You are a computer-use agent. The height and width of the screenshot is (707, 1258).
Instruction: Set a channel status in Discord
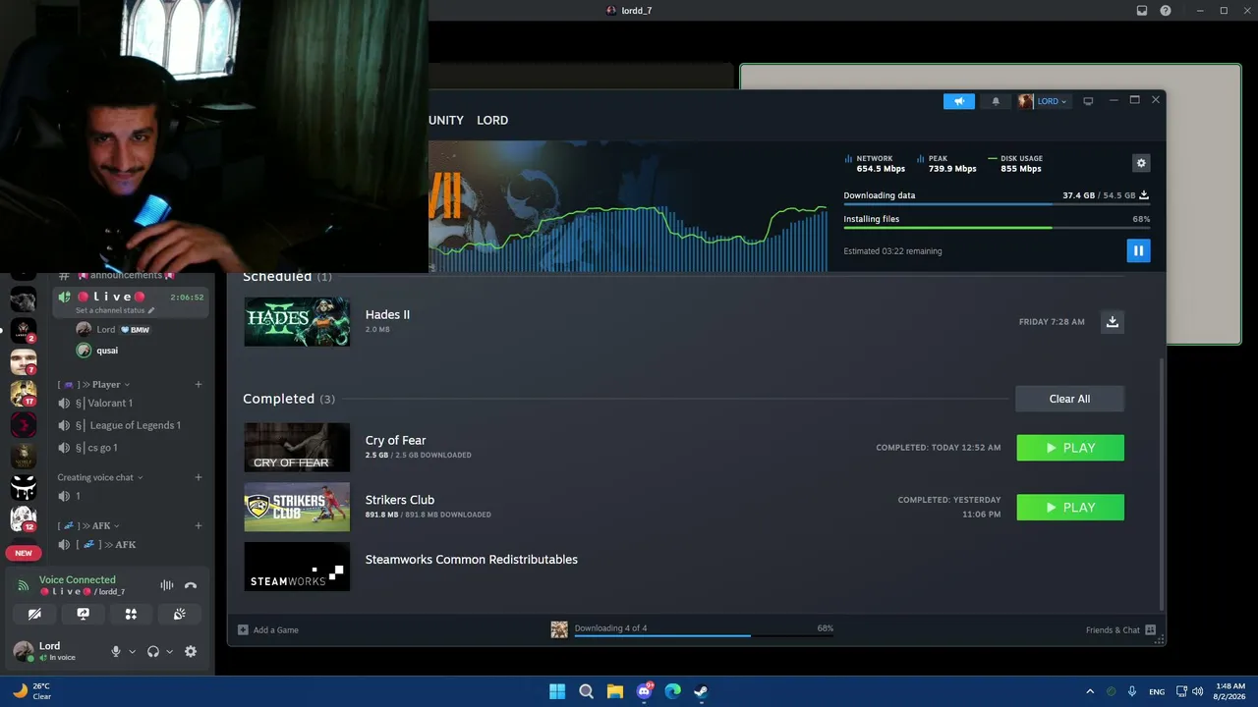click(x=115, y=310)
